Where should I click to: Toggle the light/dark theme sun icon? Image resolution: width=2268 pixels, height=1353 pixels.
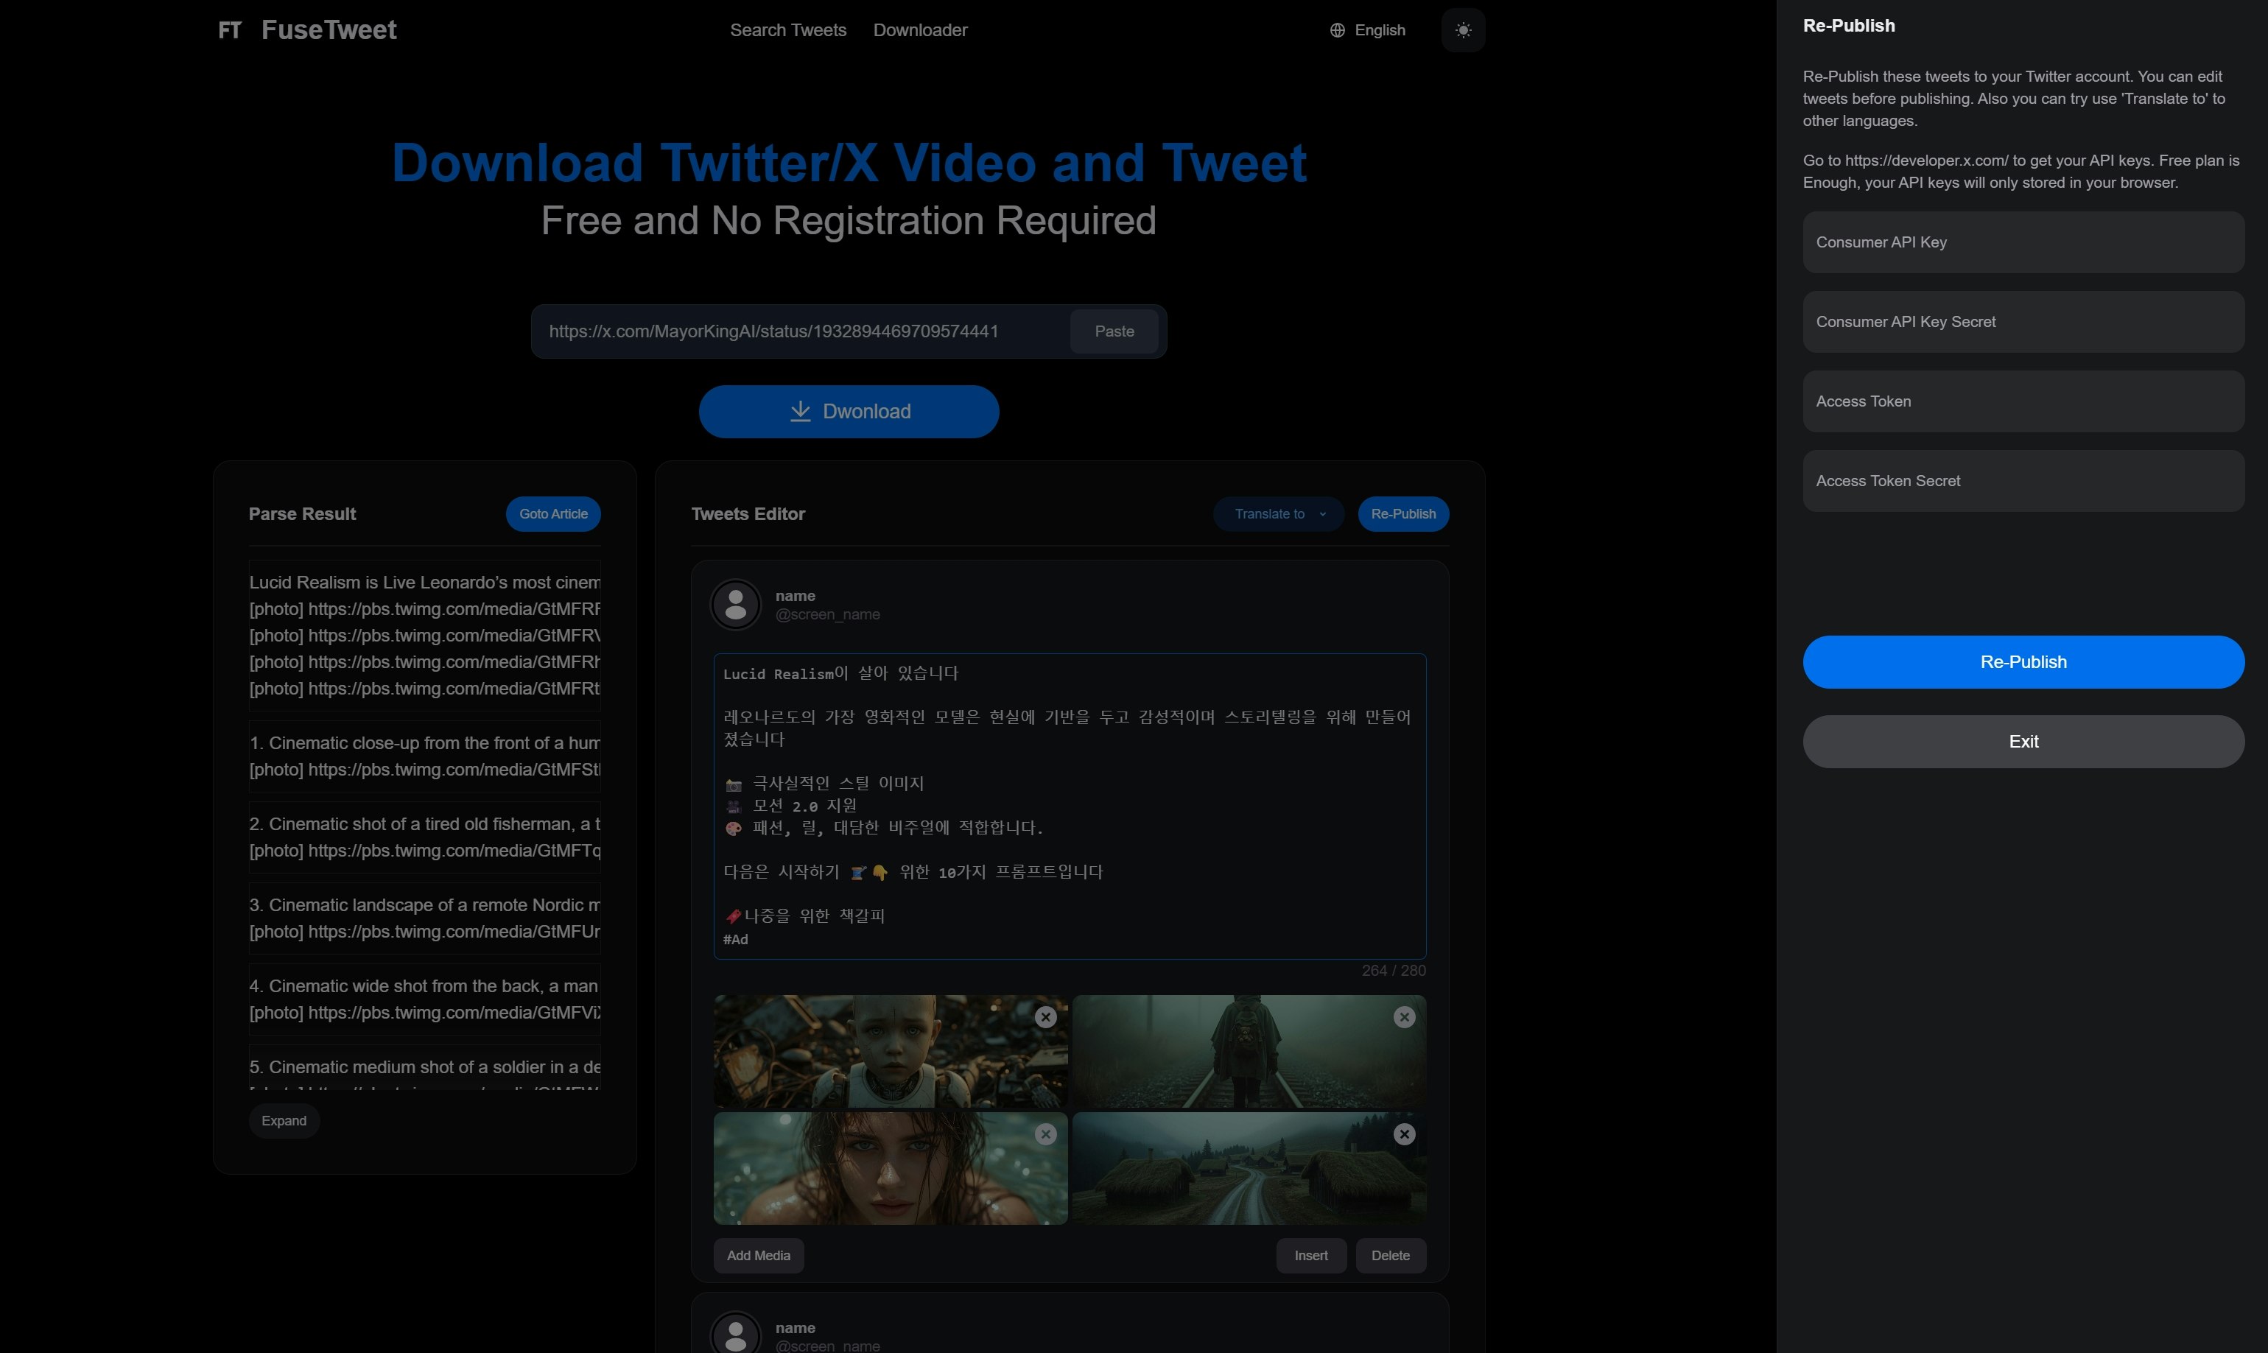coord(1463,30)
